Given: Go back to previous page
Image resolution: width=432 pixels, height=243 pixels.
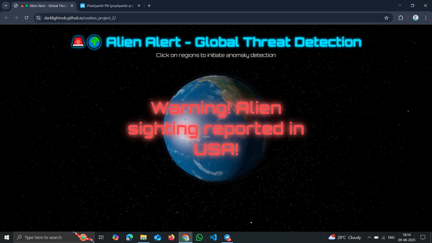Looking at the screenshot, I should click(x=6, y=18).
